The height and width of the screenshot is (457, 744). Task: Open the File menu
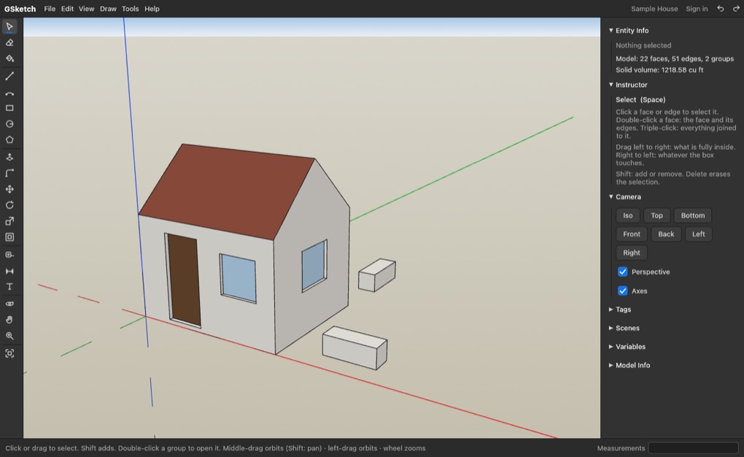point(50,9)
